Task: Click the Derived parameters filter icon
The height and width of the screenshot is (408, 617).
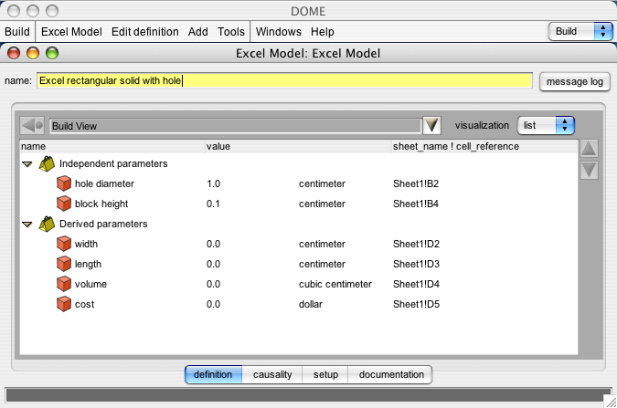Action: (x=47, y=224)
